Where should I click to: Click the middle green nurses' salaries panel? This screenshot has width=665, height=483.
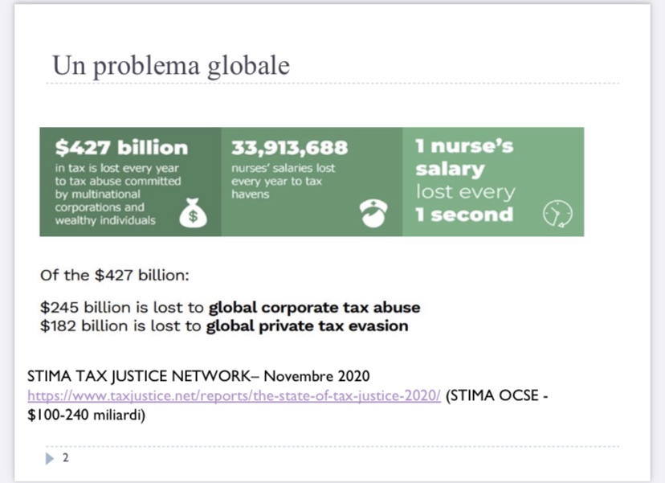coord(312,182)
